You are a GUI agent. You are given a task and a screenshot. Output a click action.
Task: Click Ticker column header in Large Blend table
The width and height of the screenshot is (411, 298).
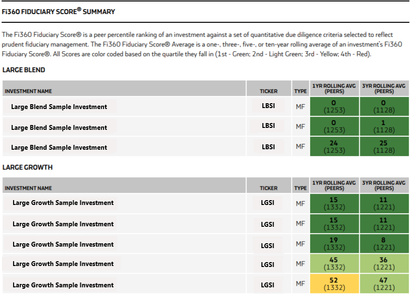[269, 91]
